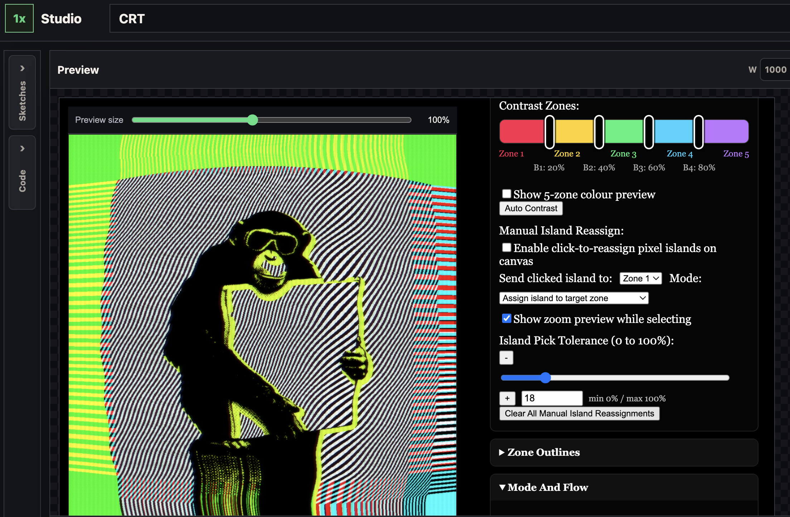790x517 pixels.
Task: Click the CRT sketch name field
Action: 449,19
